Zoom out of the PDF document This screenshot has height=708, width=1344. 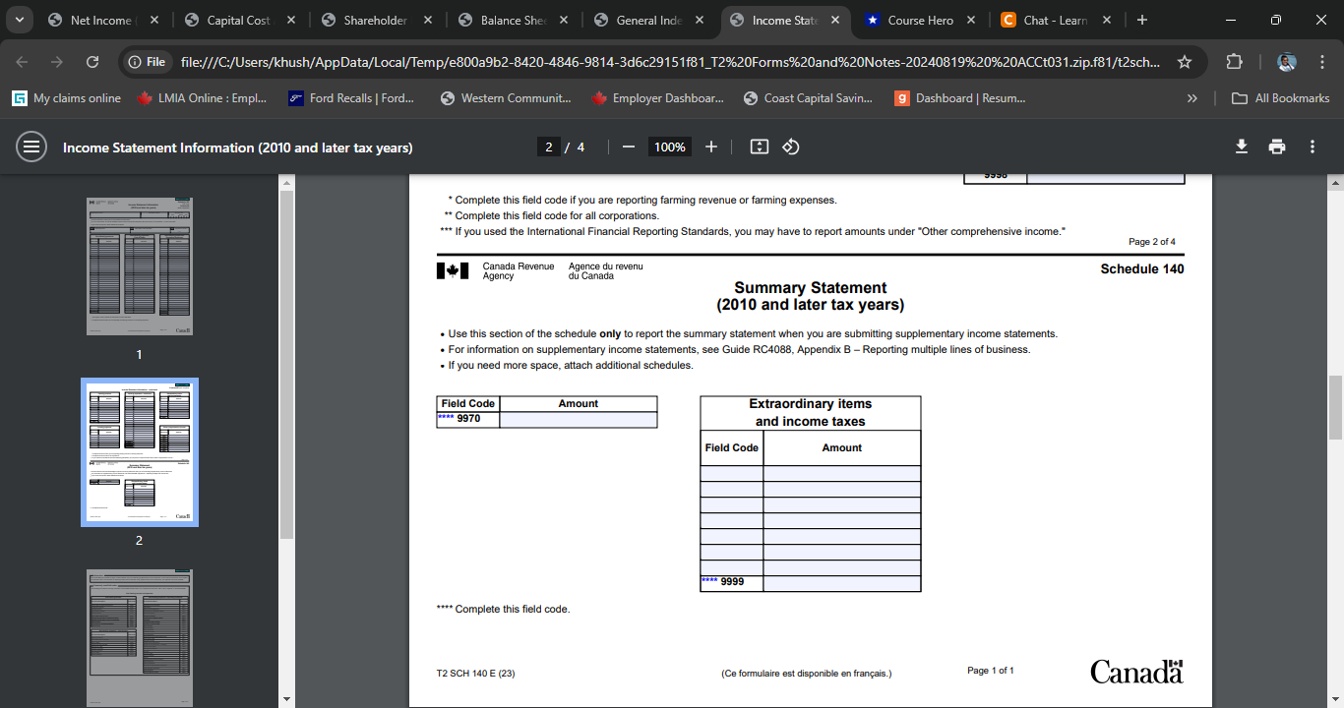coord(628,147)
